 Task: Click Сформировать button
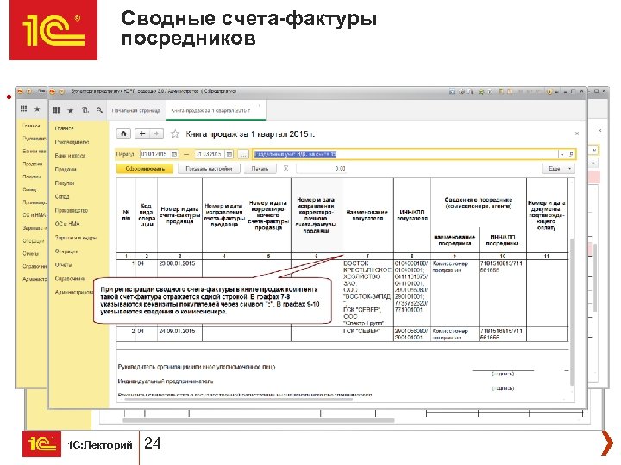[145, 169]
